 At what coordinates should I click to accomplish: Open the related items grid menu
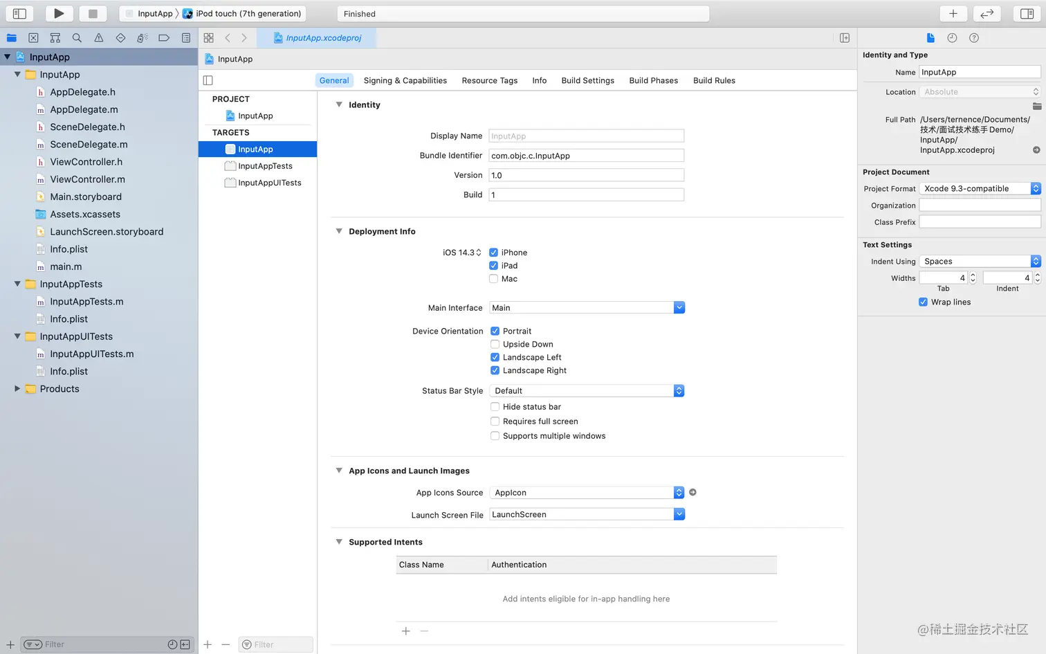(208, 38)
